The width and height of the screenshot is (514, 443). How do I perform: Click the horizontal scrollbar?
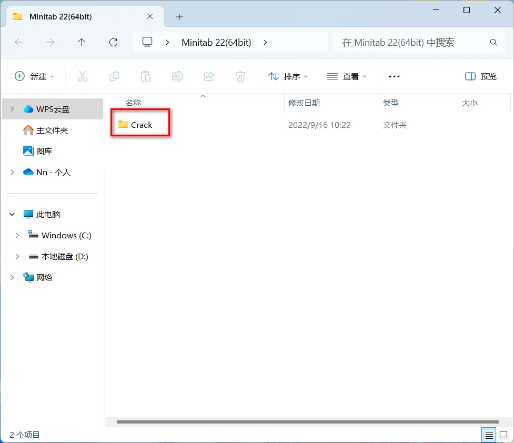pos(307,422)
